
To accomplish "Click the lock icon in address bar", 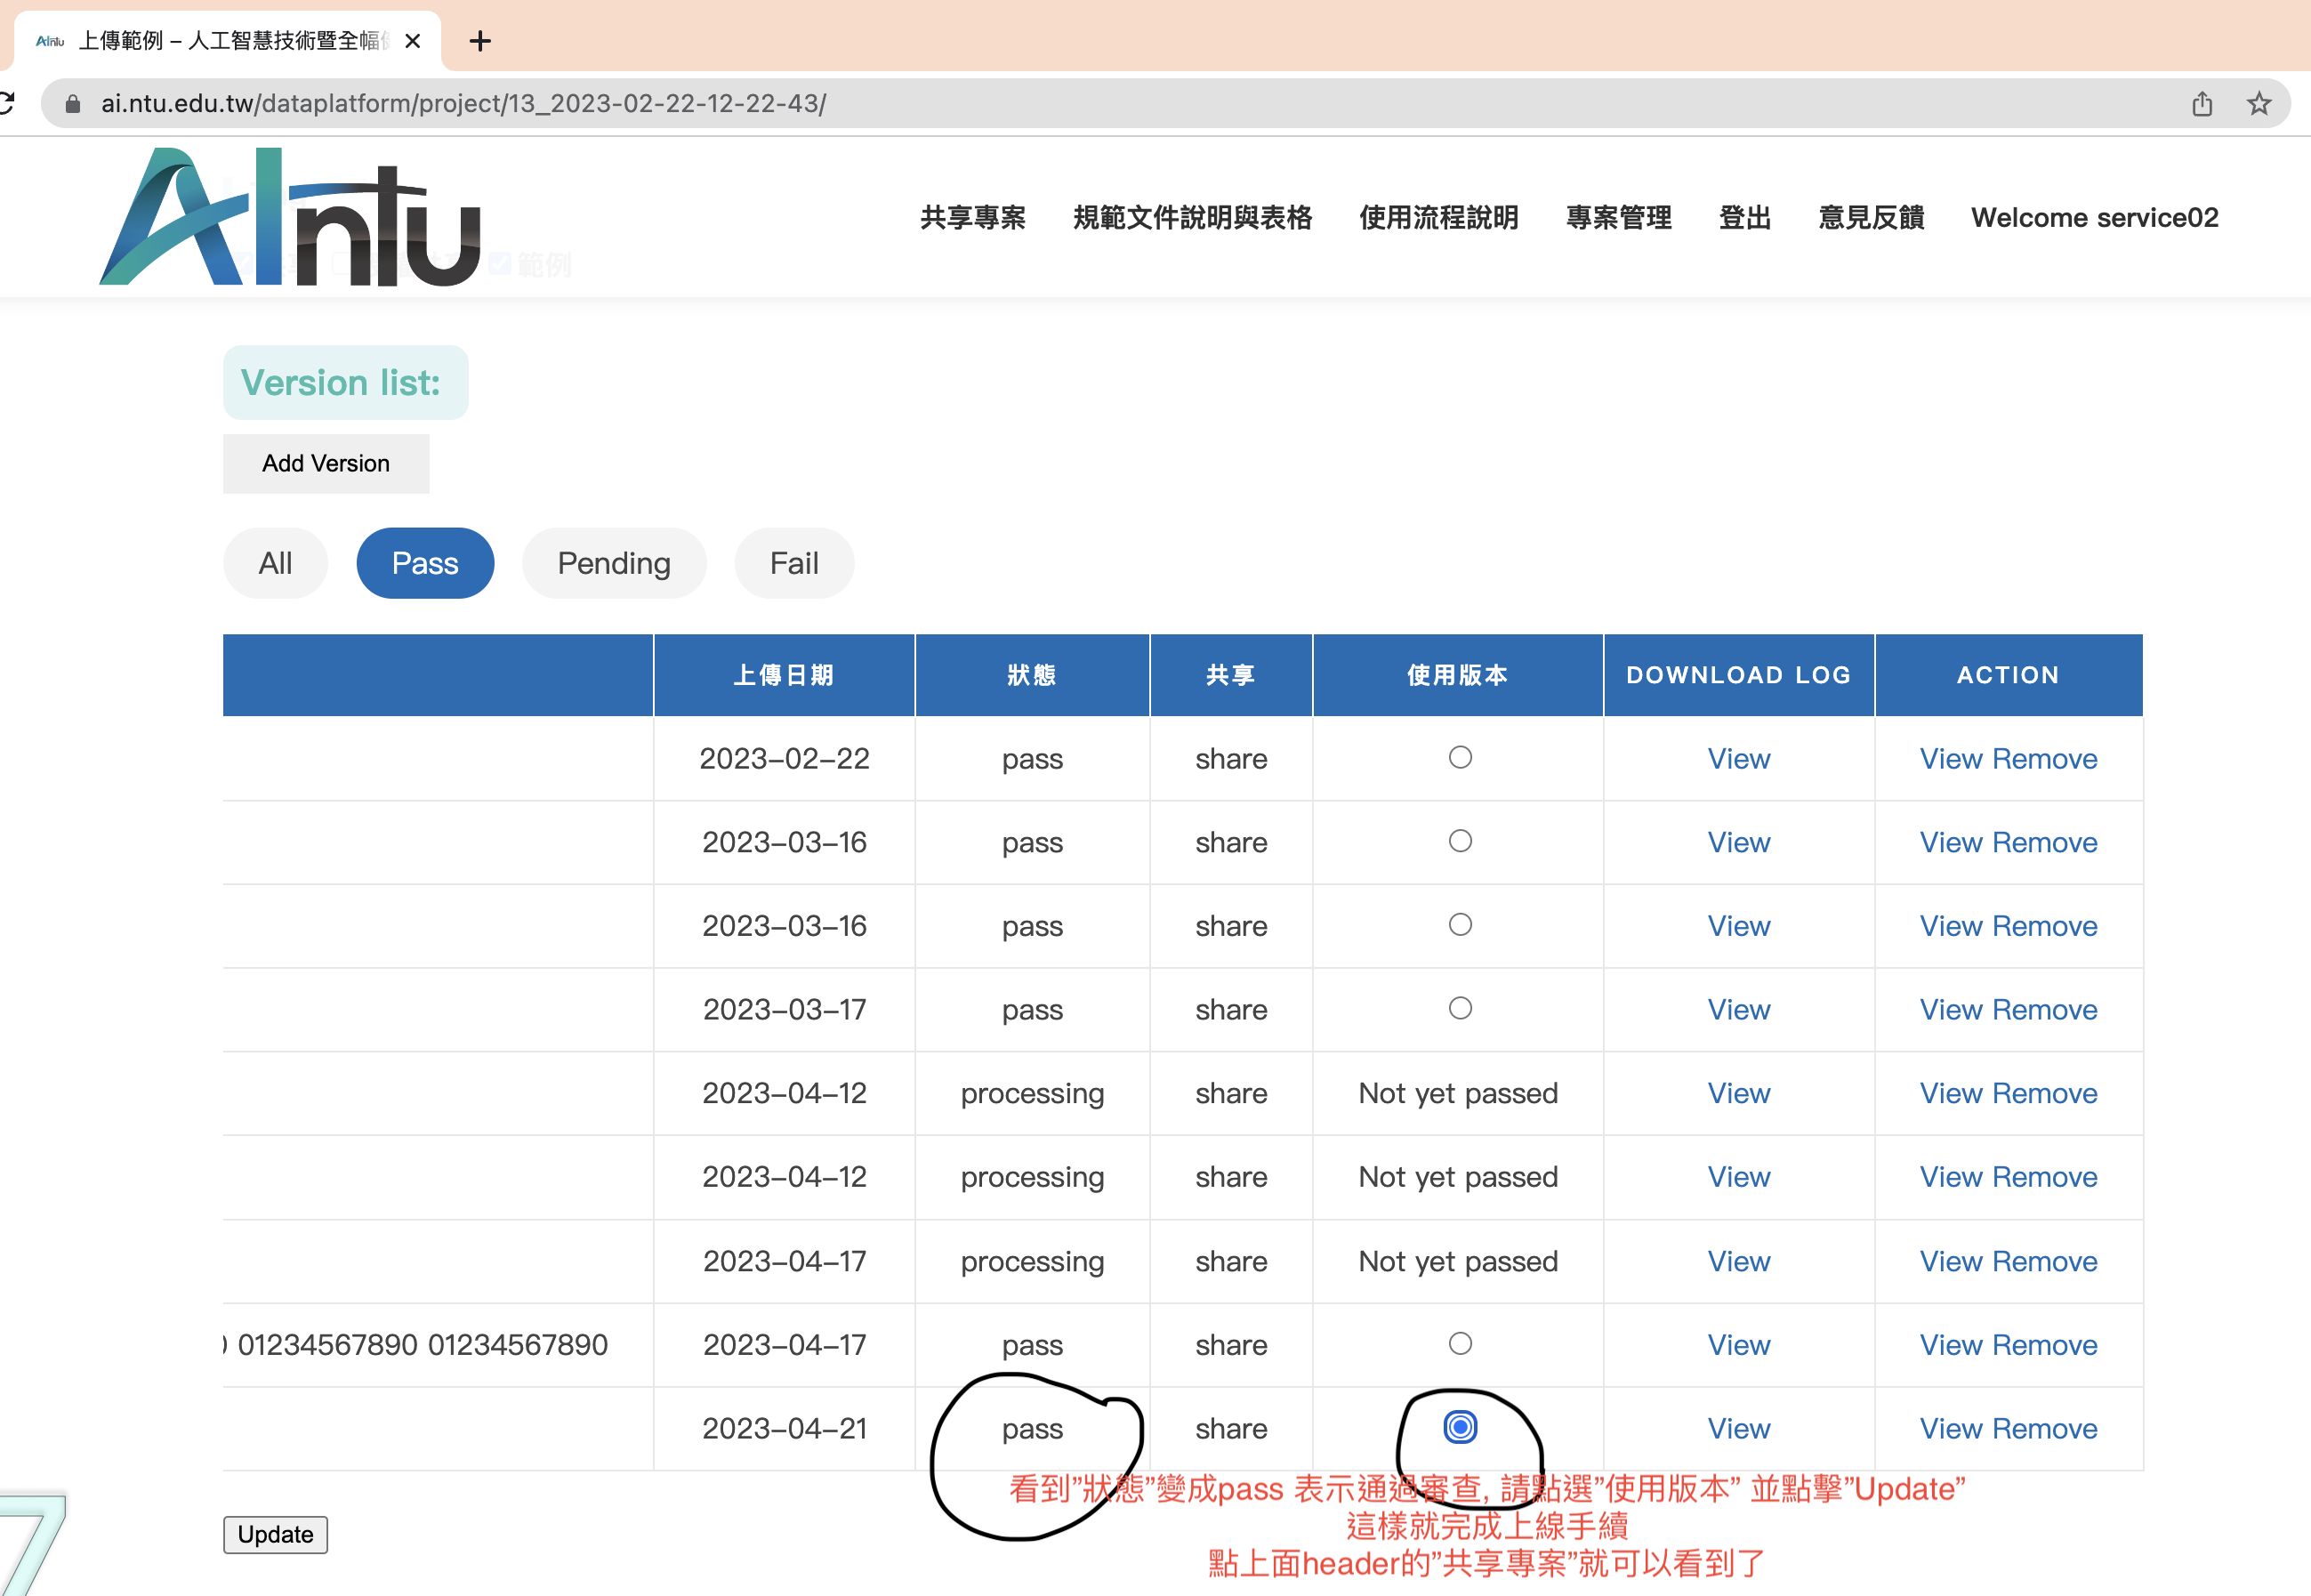I will pyautogui.click(x=72, y=104).
